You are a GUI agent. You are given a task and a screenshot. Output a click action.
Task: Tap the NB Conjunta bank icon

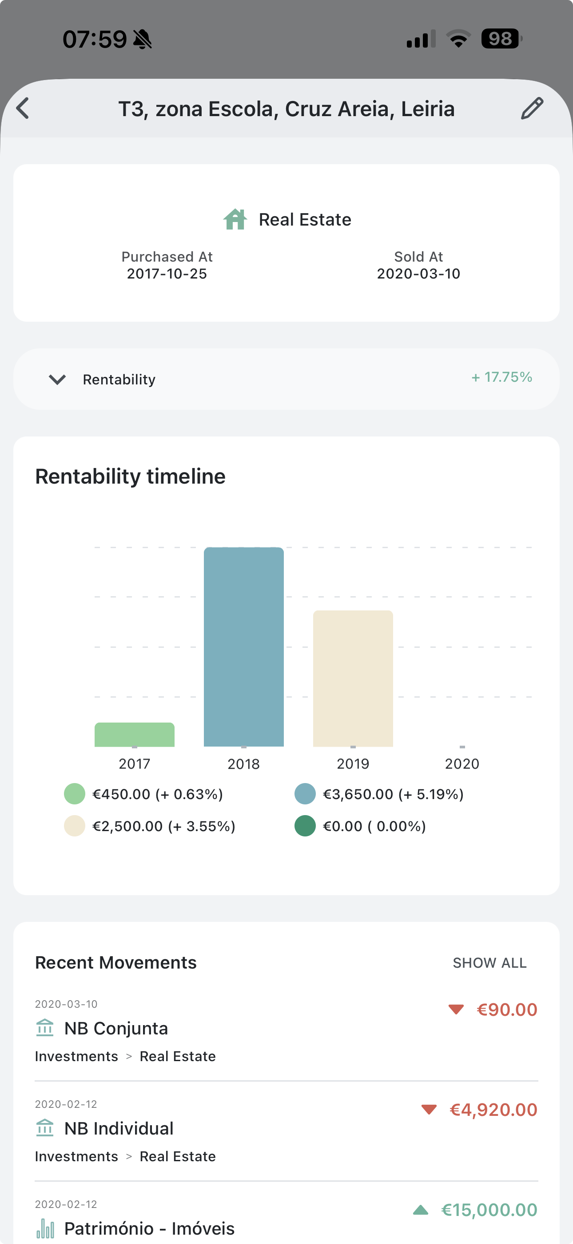pyautogui.click(x=45, y=1028)
